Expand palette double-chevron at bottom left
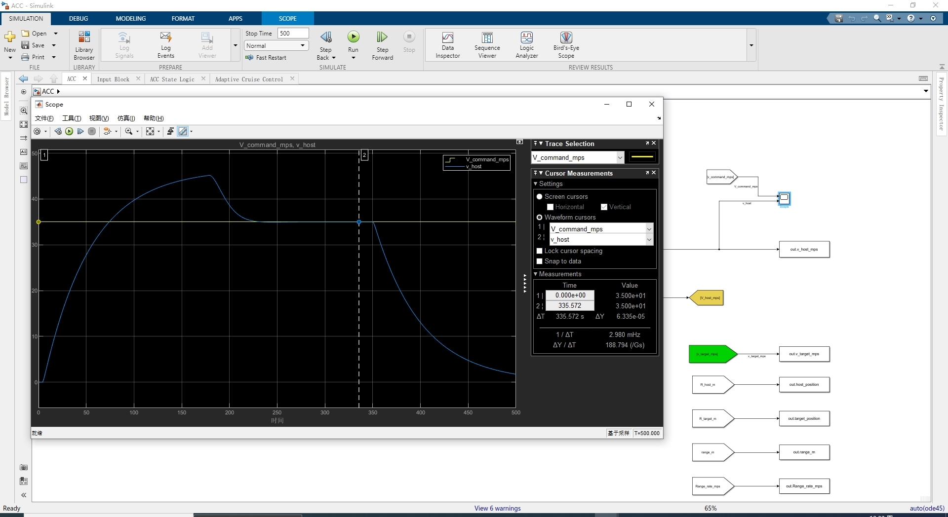 [x=24, y=495]
